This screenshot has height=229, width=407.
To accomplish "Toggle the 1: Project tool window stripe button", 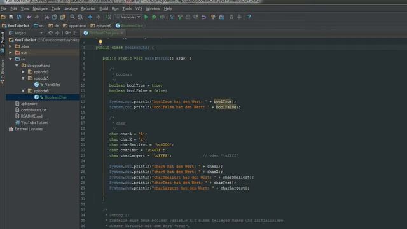I will coord(3,42).
